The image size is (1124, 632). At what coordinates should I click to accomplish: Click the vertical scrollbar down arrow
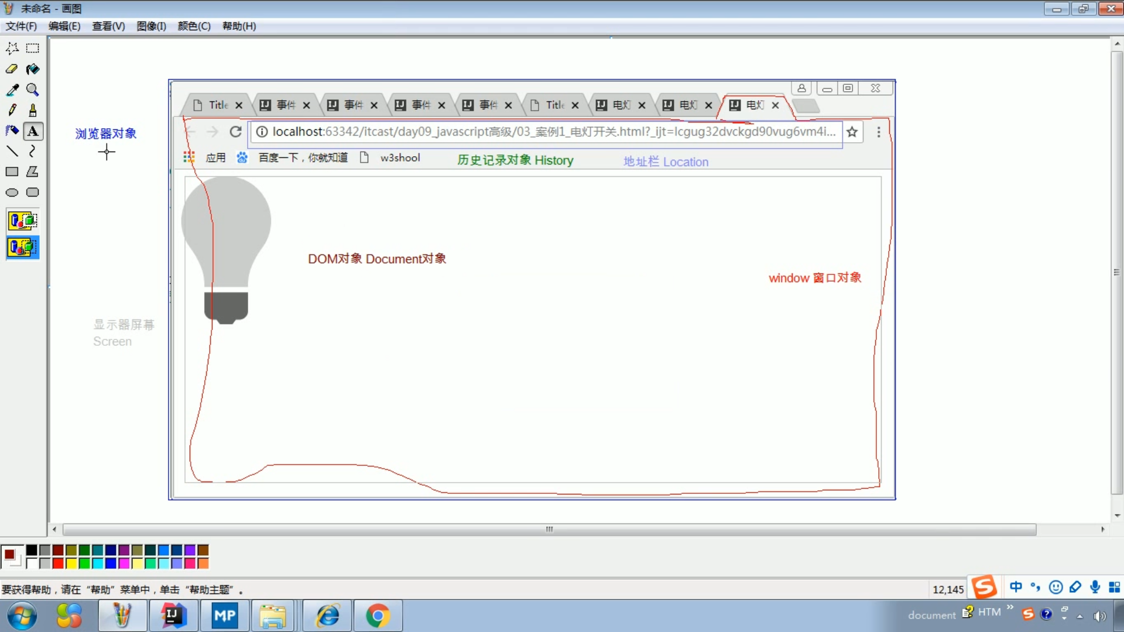click(1117, 516)
